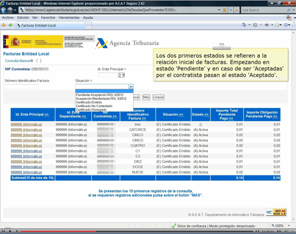Click the 'Limpiar' button

[159, 97]
